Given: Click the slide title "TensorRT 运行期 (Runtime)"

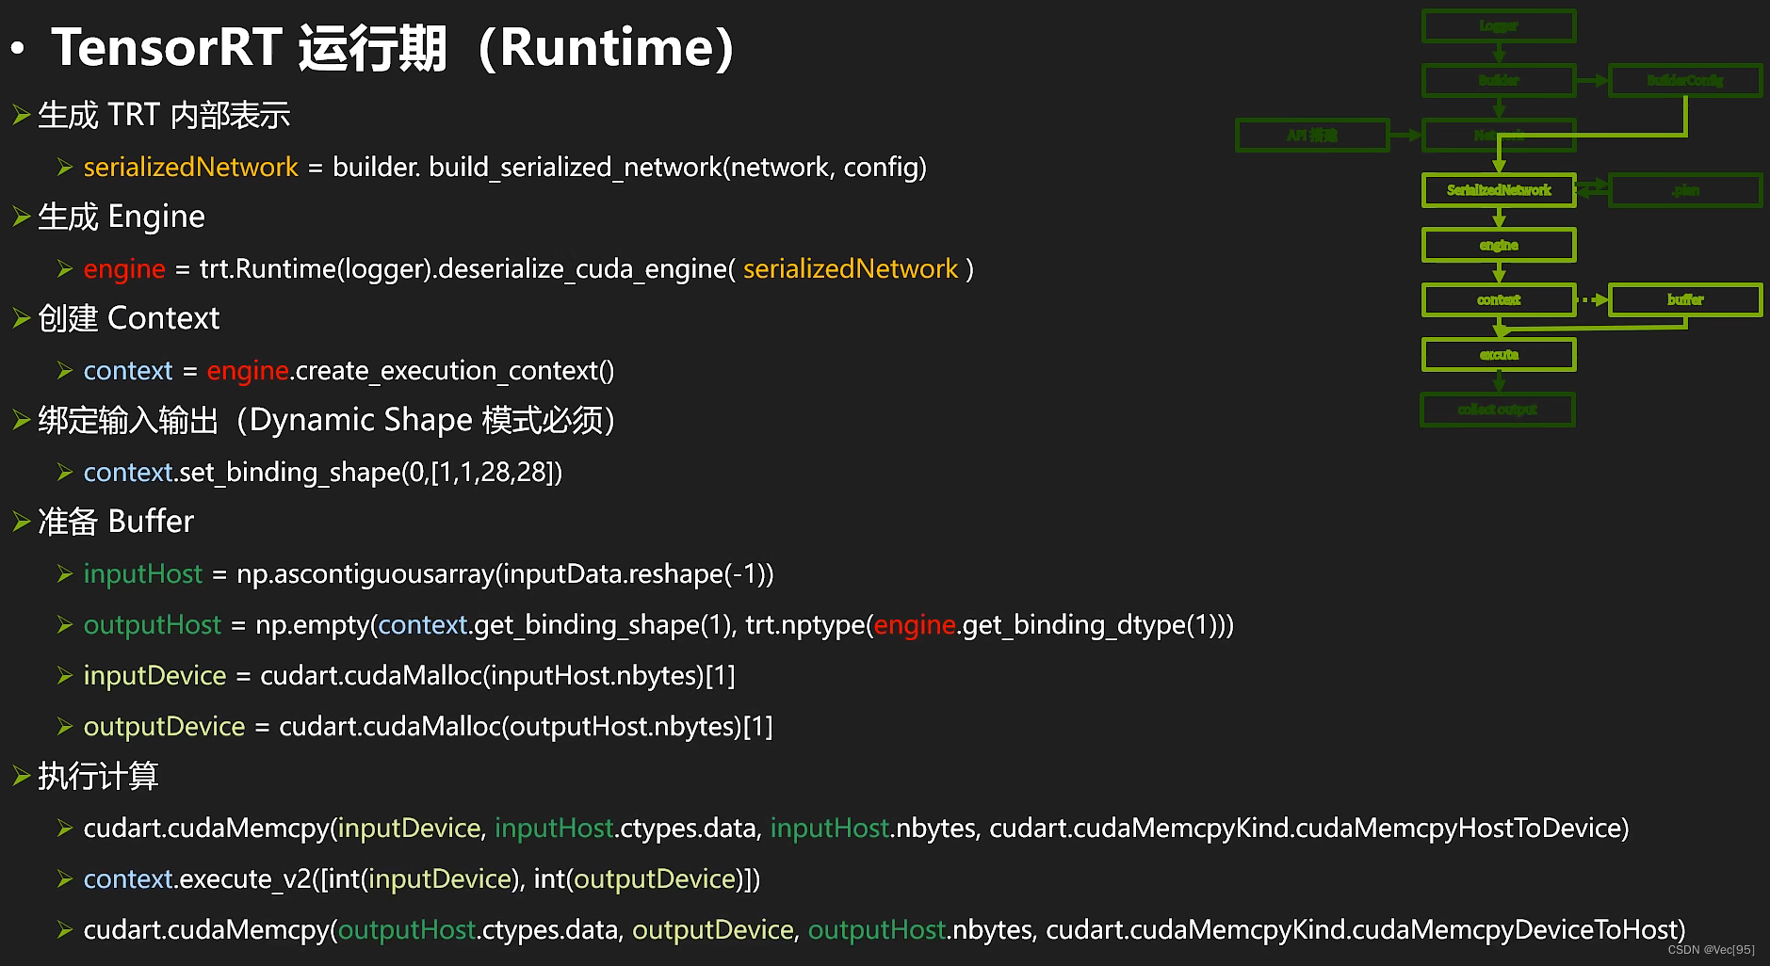Looking at the screenshot, I should [393, 48].
